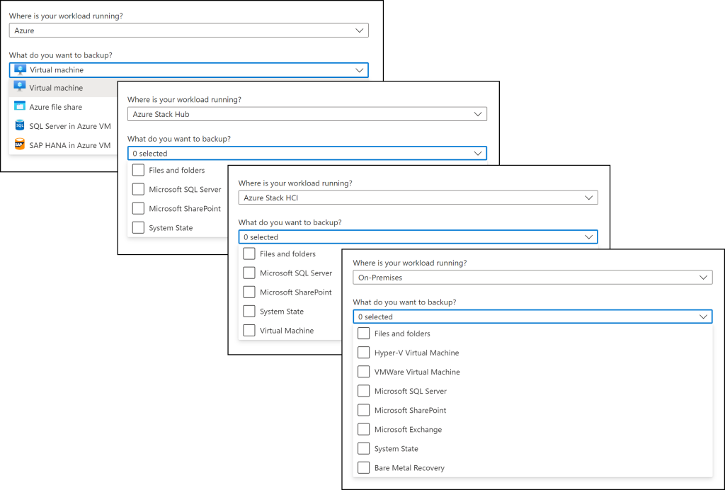Check System State in the Azure Stack HCI panel
The width and height of the screenshot is (725, 490).
point(249,311)
